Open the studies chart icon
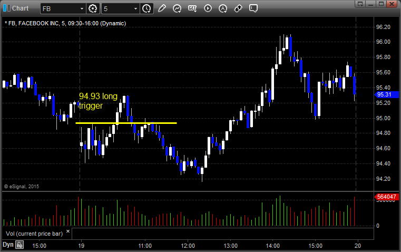 [x=177, y=8]
